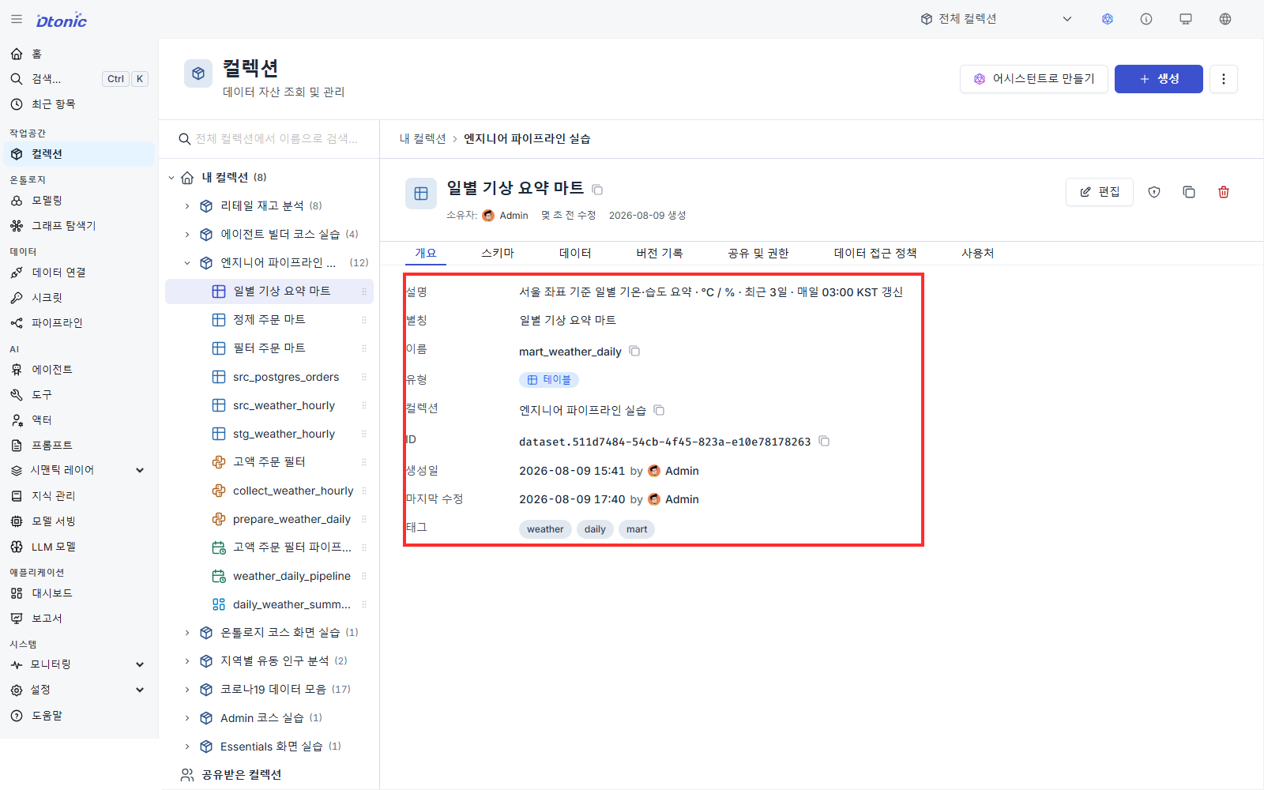Click the blue 생성 button
1264x790 pixels.
(x=1159, y=79)
